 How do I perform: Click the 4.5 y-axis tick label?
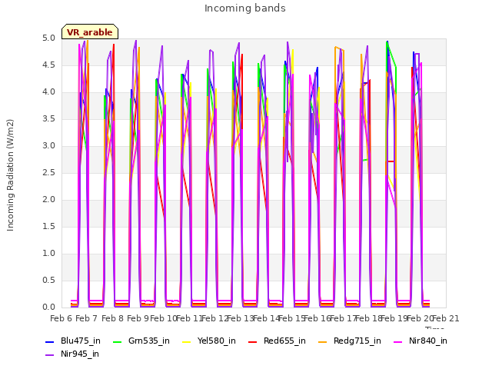tap(48, 65)
